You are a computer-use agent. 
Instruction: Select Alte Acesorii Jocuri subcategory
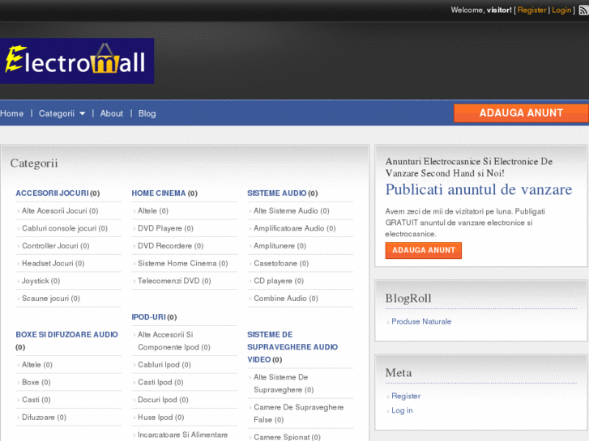pyautogui.click(x=54, y=211)
